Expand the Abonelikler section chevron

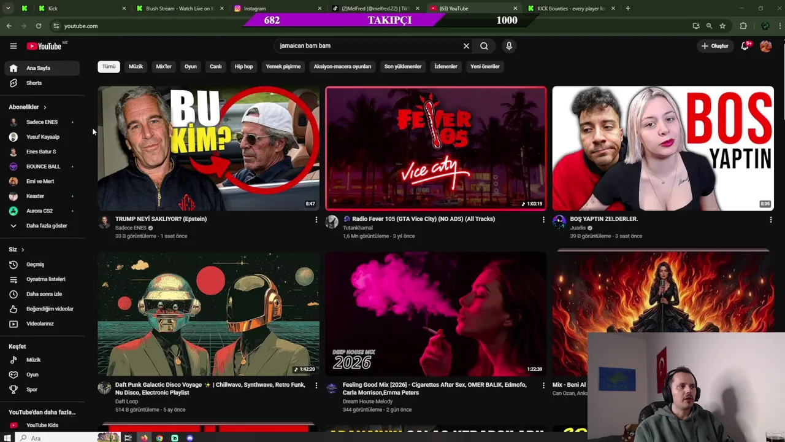click(x=45, y=107)
